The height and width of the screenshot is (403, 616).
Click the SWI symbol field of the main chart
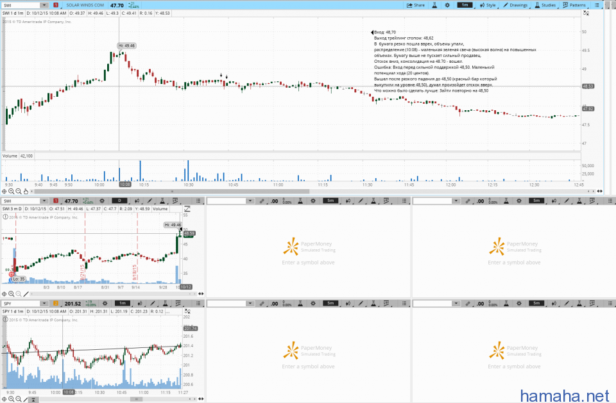tap(21, 5)
